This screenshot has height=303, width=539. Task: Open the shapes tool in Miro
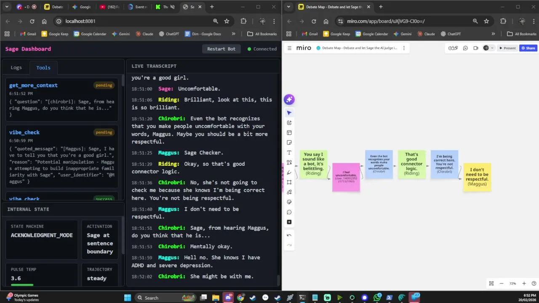[289, 162]
